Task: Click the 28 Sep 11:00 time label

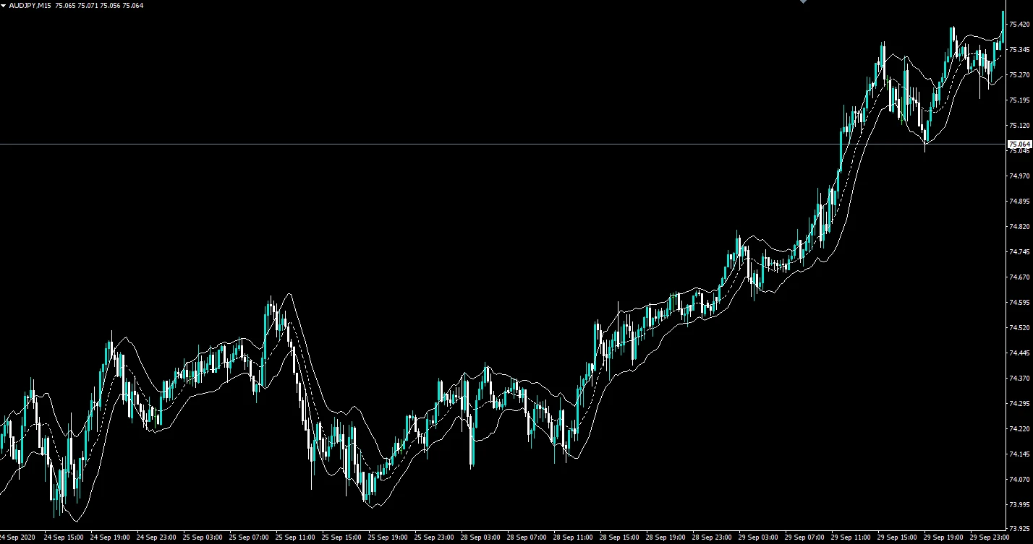Action: coord(573,537)
